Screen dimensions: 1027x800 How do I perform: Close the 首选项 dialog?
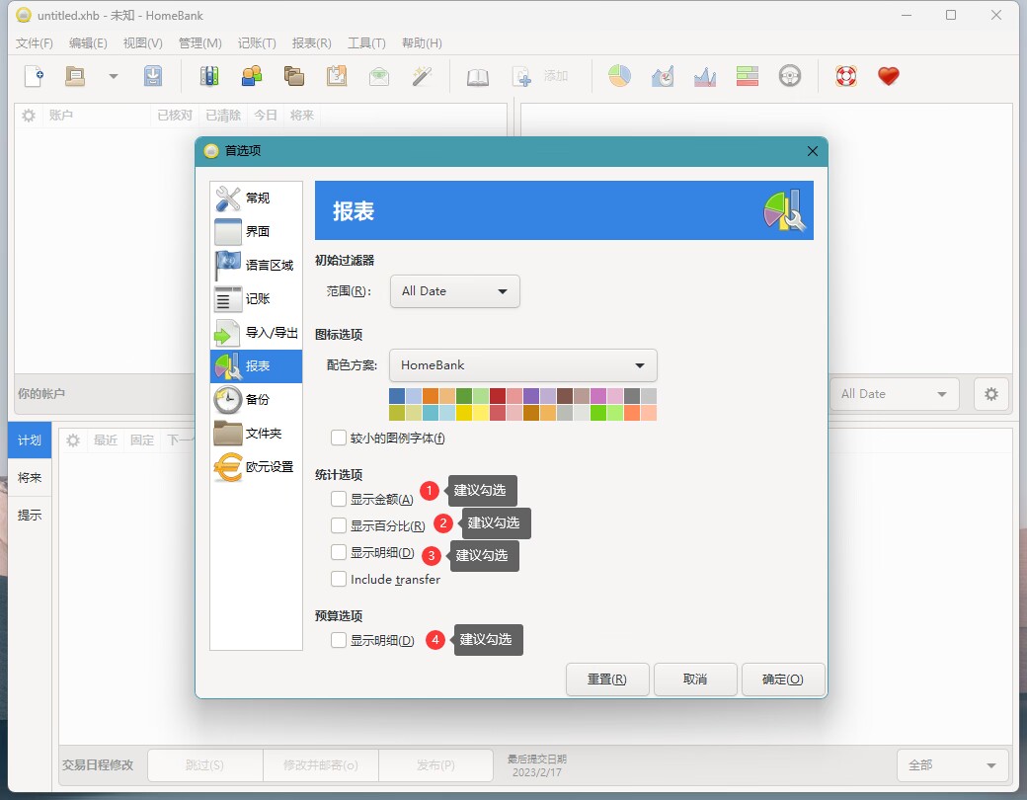tap(812, 151)
